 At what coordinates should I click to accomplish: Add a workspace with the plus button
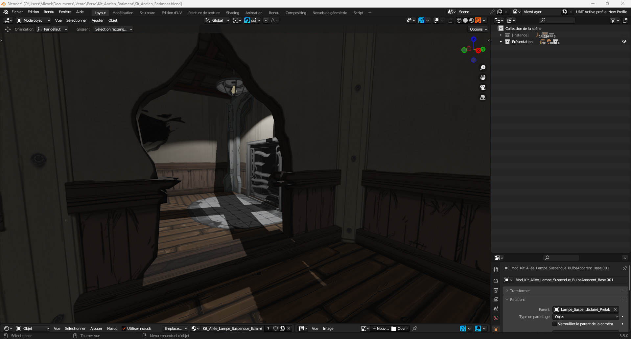pos(370,13)
